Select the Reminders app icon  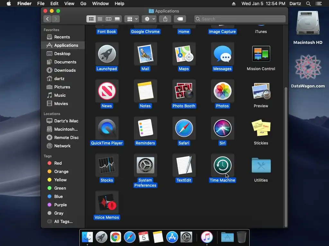145,128
